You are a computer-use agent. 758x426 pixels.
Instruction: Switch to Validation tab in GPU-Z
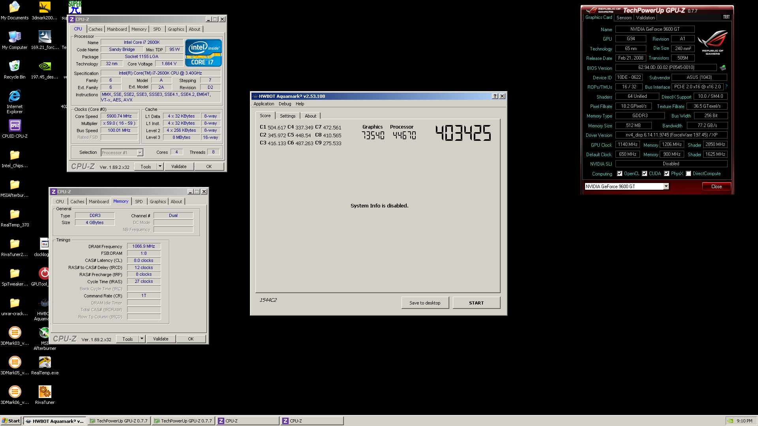[645, 18]
